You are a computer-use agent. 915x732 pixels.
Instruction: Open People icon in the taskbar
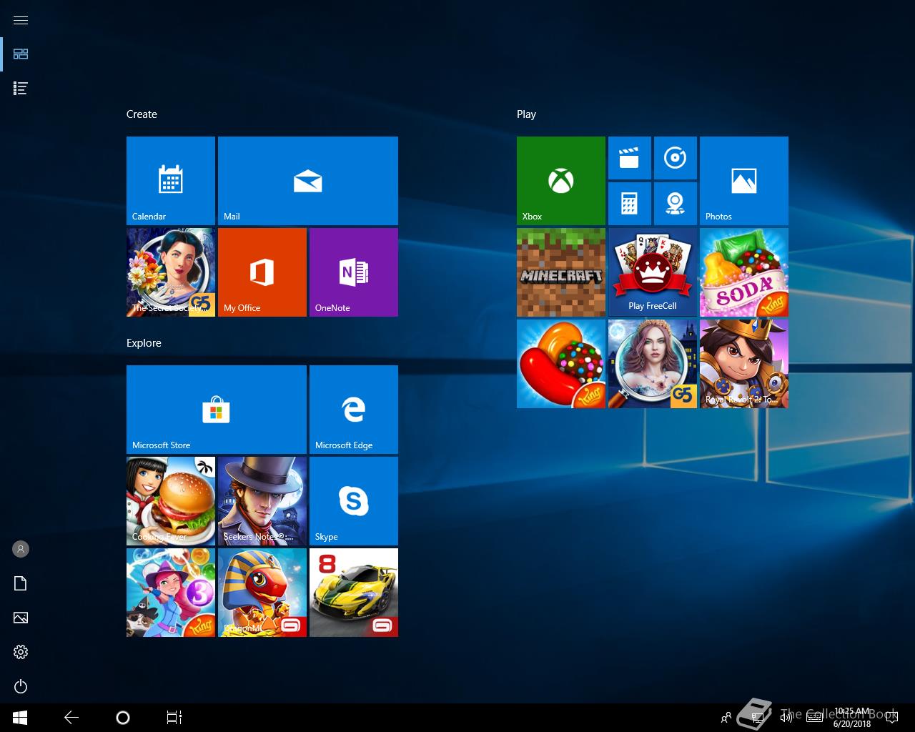coord(726,718)
